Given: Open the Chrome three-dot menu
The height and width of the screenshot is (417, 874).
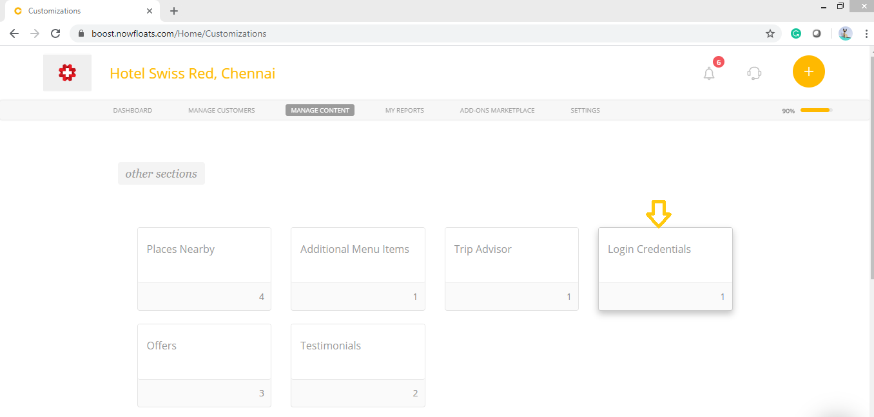Looking at the screenshot, I should coord(866,33).
